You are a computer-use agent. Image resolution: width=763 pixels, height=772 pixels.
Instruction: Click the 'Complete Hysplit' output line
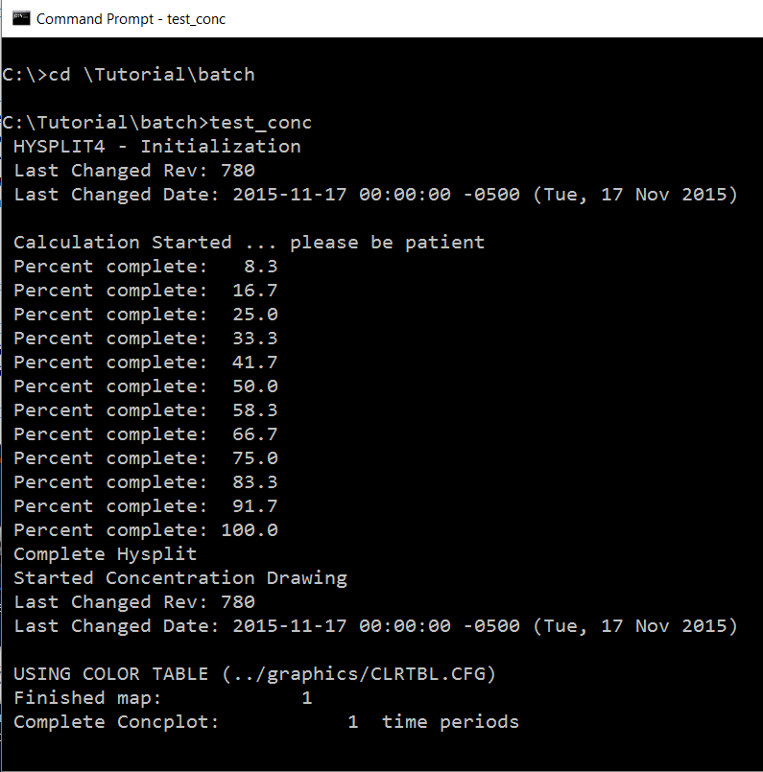106,554
